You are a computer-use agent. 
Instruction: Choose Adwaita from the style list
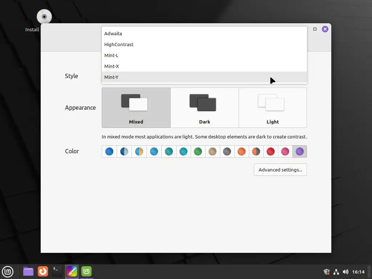(x=204, y=33)
